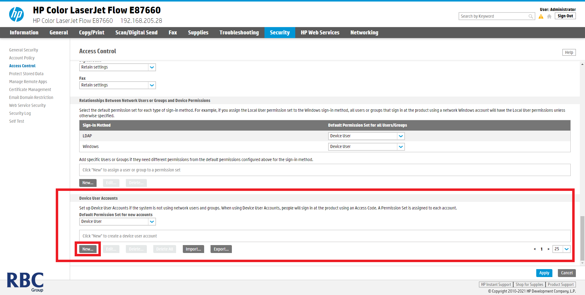Switch to the Networking tab
585x295 pixels.
coord(364,32)
